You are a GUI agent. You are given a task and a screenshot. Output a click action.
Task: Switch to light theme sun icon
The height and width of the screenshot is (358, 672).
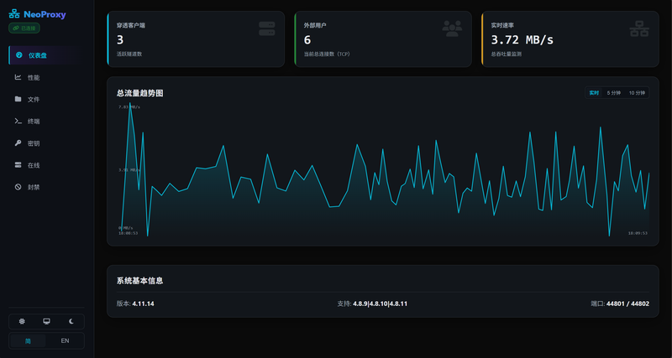(22, 321)
